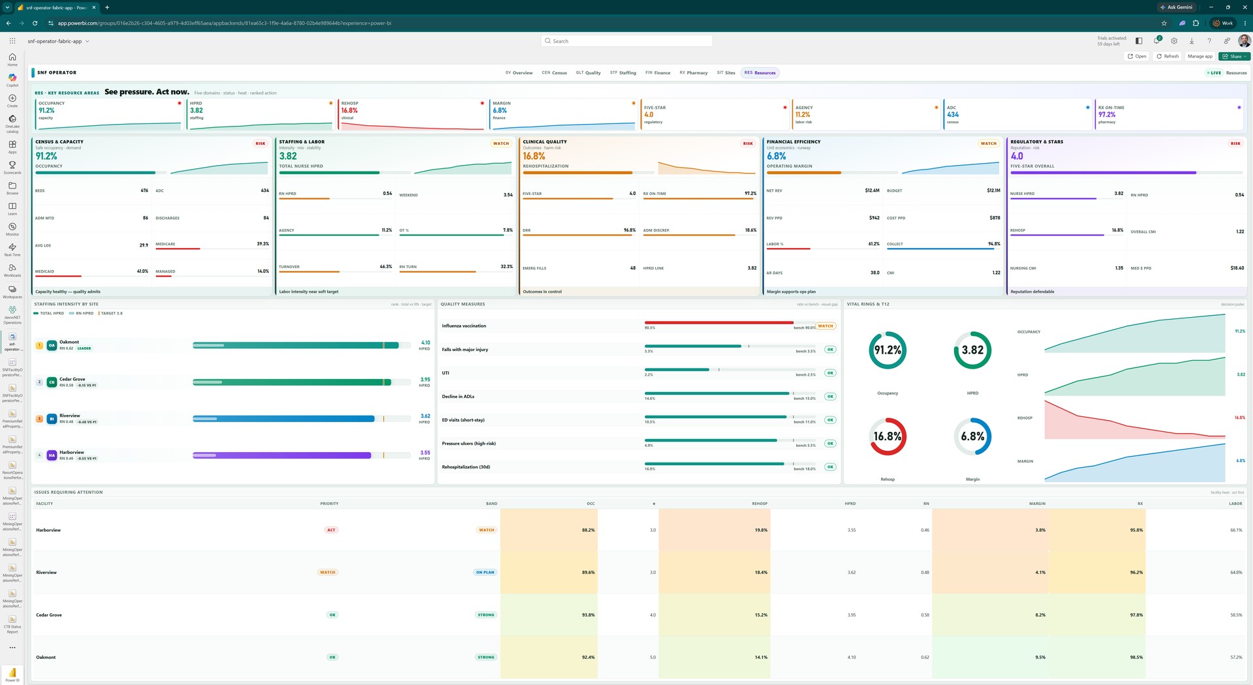Screen dimensions: 1253x685
Task: Open browser extensions puzzle icon
Action: [1196, 23]
